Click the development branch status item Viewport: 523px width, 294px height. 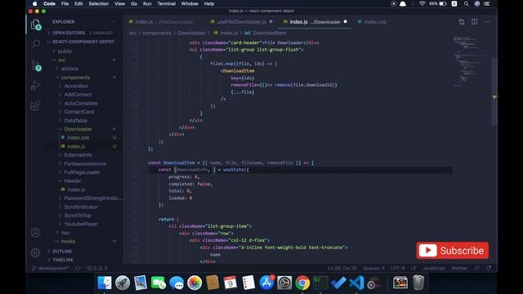point(51,268)
